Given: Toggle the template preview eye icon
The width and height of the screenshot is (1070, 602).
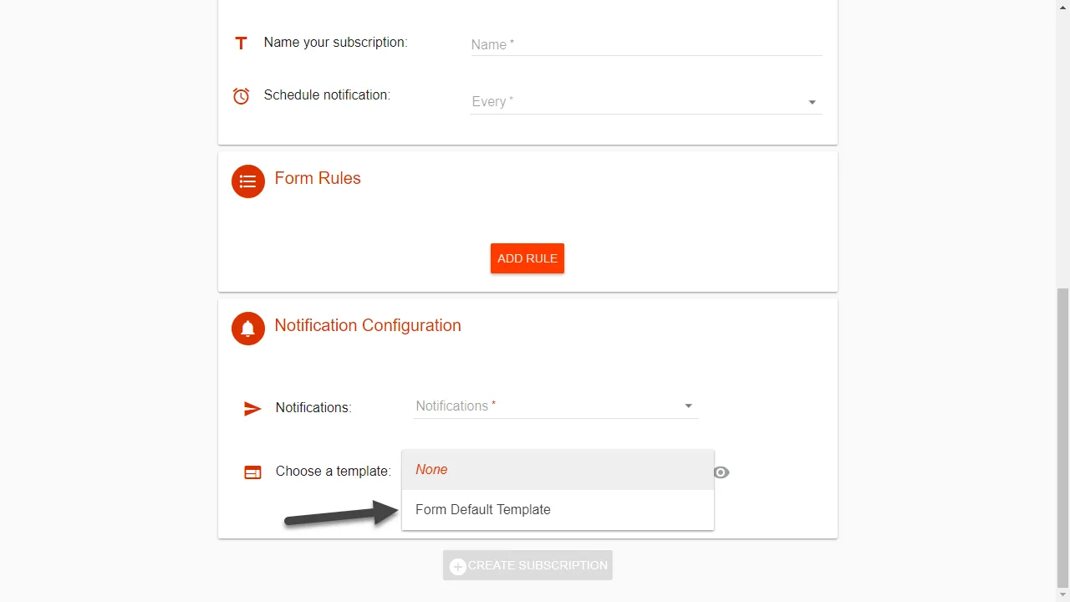Looking at the screenshot, I should pyautogui.click(x=721, y=472).
